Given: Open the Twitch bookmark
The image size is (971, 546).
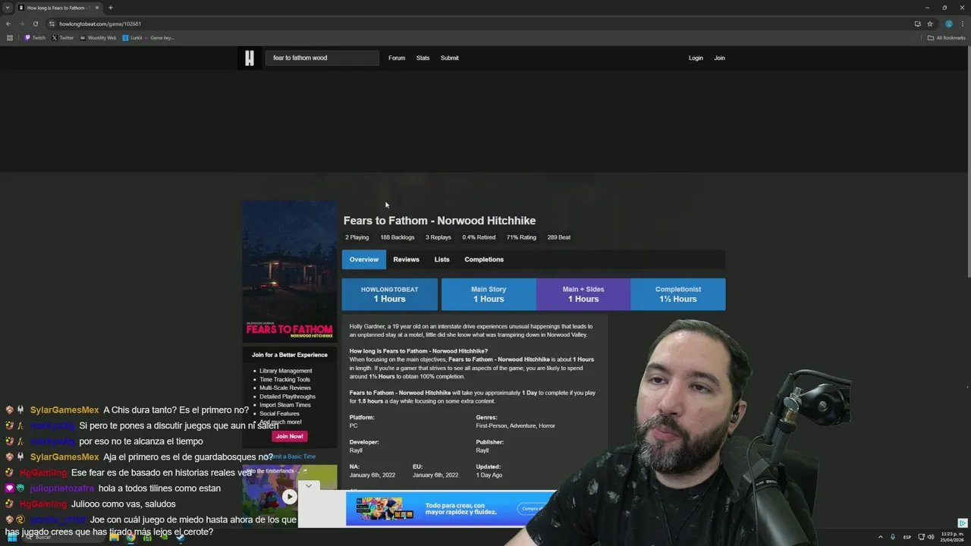Looking at the screenshot, I should [35, 38].
